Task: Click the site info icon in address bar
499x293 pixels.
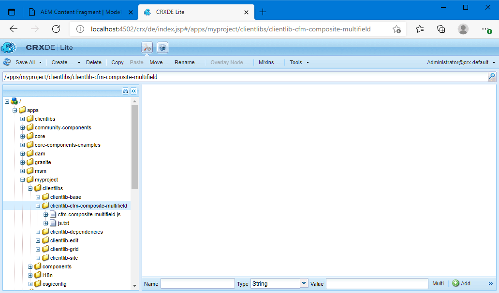Action: [80, 29]
